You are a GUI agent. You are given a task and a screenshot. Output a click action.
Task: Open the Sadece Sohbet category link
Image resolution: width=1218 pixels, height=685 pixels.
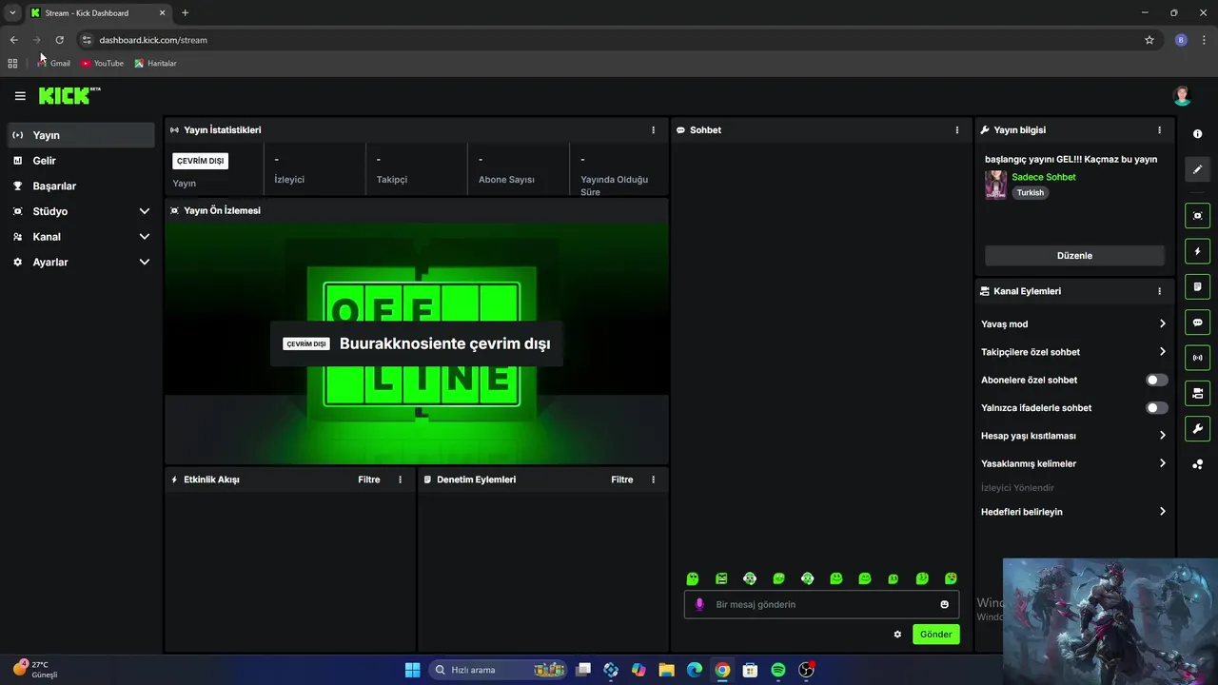1044,177
